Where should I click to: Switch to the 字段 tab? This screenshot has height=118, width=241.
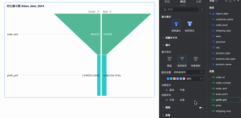167,2
